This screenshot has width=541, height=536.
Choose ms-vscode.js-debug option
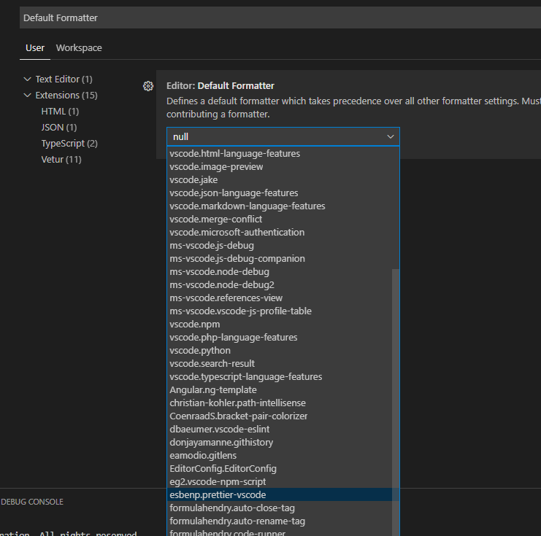280,246
